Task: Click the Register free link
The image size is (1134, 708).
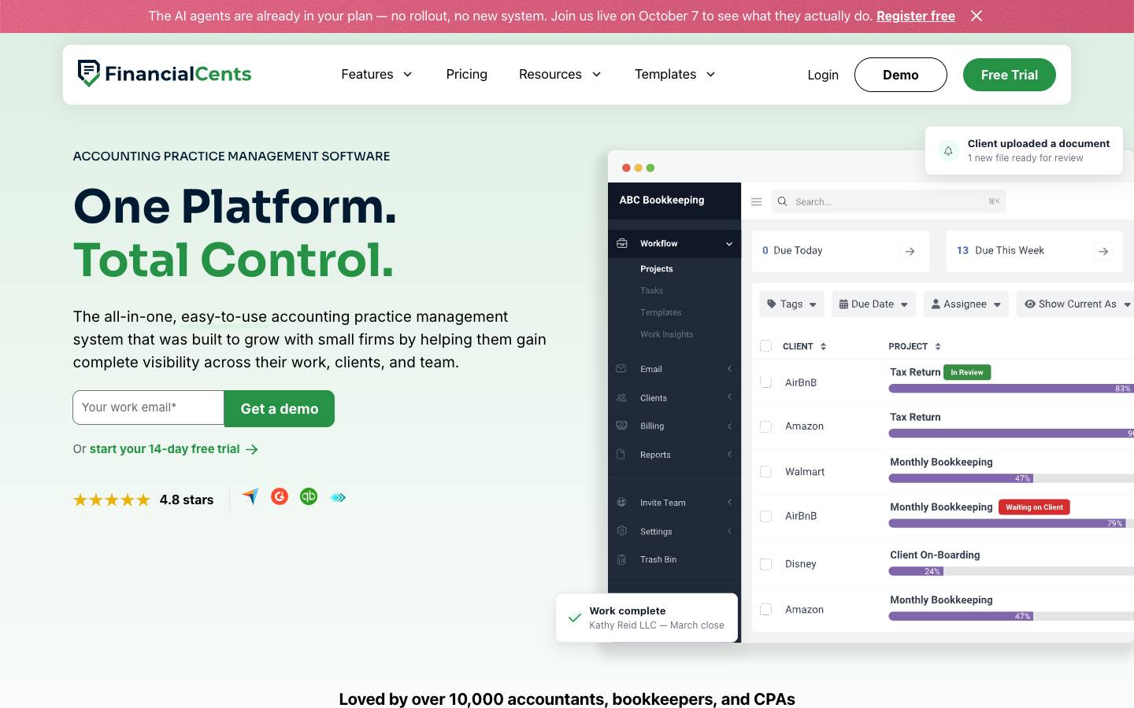Action: (x=916, y=16)
